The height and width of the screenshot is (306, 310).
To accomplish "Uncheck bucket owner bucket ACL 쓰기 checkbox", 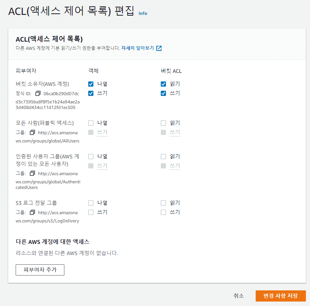I will point(163,93).
